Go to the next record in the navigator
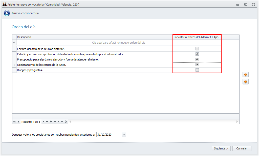Screen dimensions: 259x156 [44, 122]
